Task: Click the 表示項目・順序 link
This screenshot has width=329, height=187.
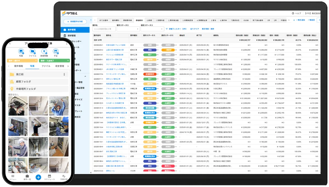Action: click(x=208, y=29)
